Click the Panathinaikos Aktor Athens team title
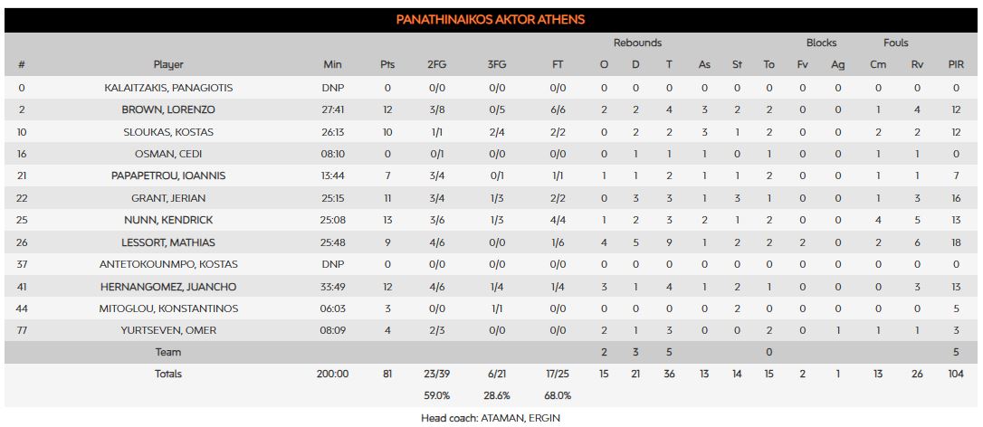Viewport: 983px width, 427px height. [491, 20]
